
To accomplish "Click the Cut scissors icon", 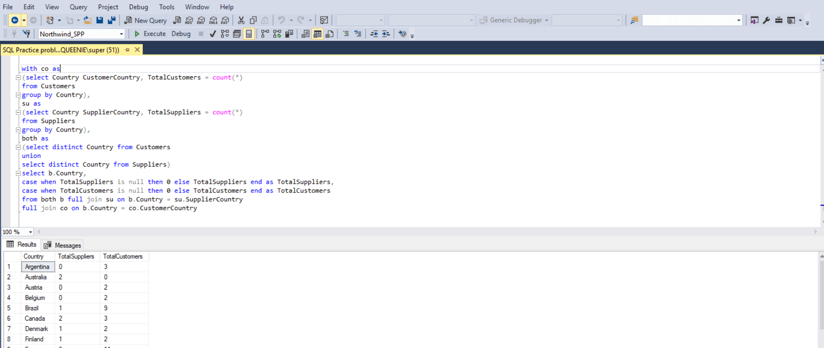I will (241, 20).
